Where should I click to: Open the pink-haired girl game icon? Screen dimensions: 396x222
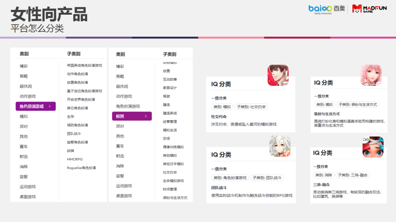(x=371, y=75)
